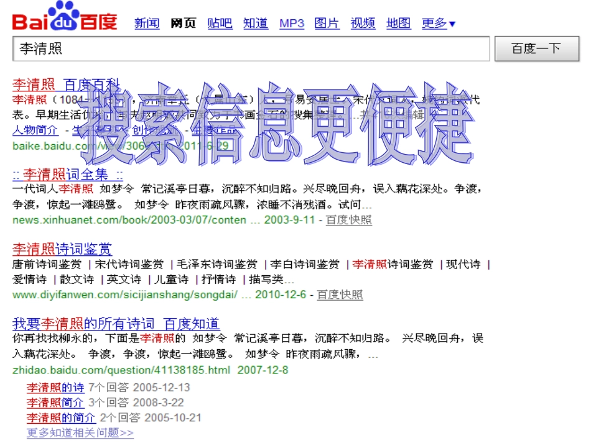Image resolution: width=591 pixels, height=443 pixels.
Task: Click the Baidu logo
Action: pos(65,16)
